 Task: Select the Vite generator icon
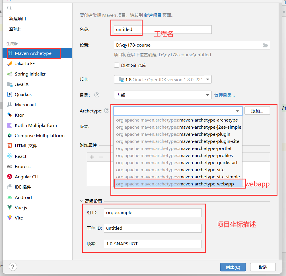10,218
